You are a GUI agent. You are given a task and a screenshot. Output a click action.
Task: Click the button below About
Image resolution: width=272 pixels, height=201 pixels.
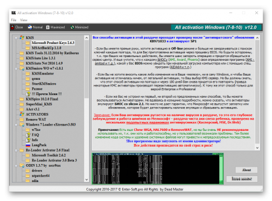pos(242,179)
